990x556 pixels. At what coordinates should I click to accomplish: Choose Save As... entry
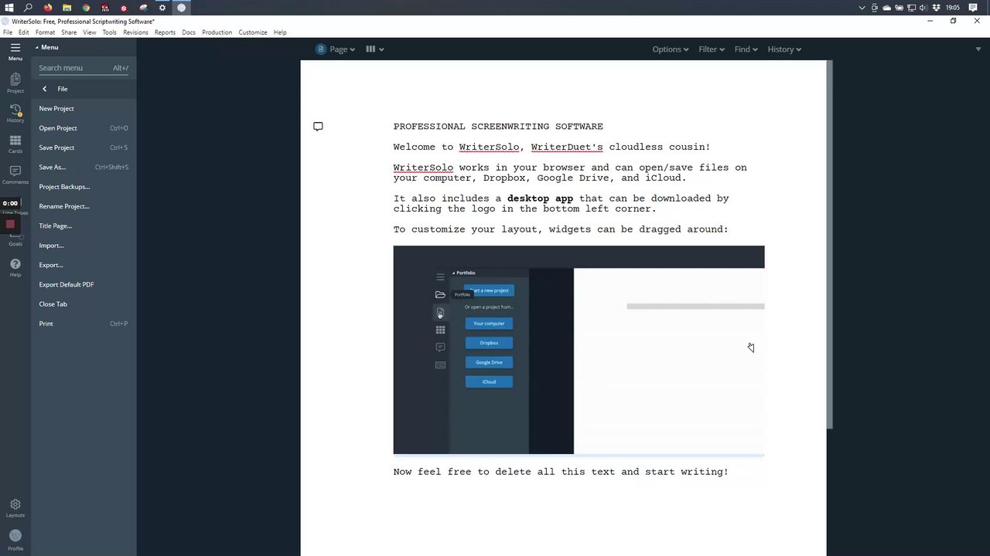pyautogui.click(x=84, y=168)
